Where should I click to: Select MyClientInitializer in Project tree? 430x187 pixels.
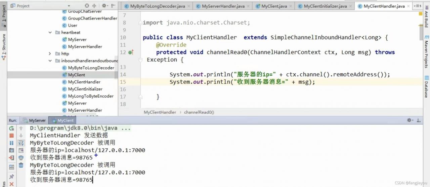tap(83, 89)
